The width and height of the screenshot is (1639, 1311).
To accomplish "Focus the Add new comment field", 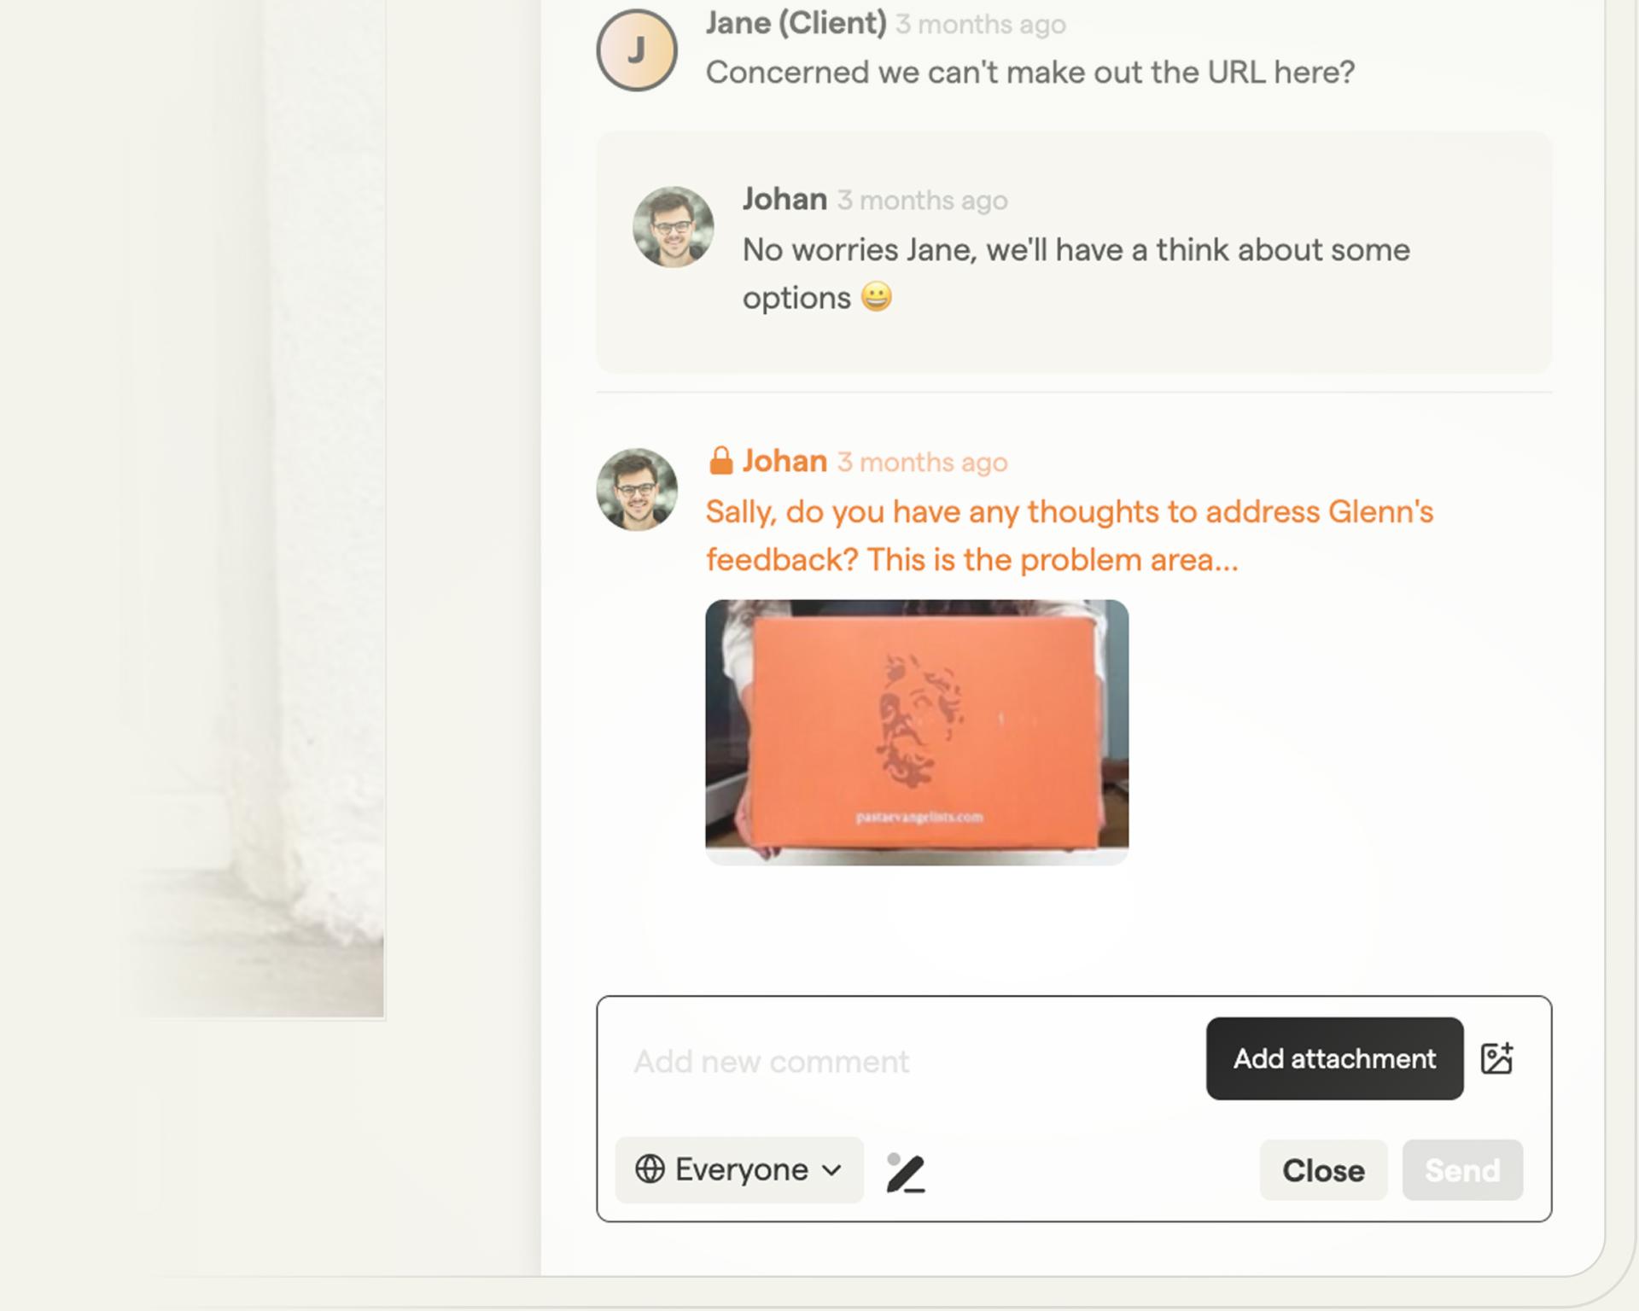I will pos(905,1062).
